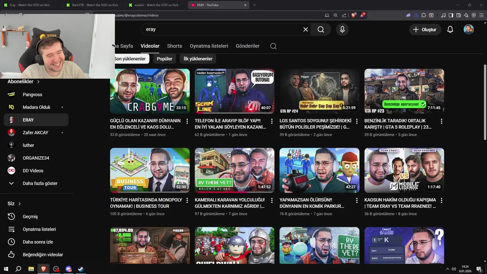Open DD Videos subscription channel
The image size is (487, 274).
[x=36, y=170]
